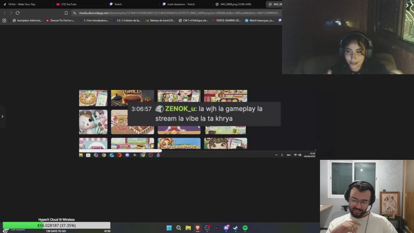The image size is (414, 233).
Task: Click the ZENOK_u username in chat overlay
Action: click(x=180, y=109)
